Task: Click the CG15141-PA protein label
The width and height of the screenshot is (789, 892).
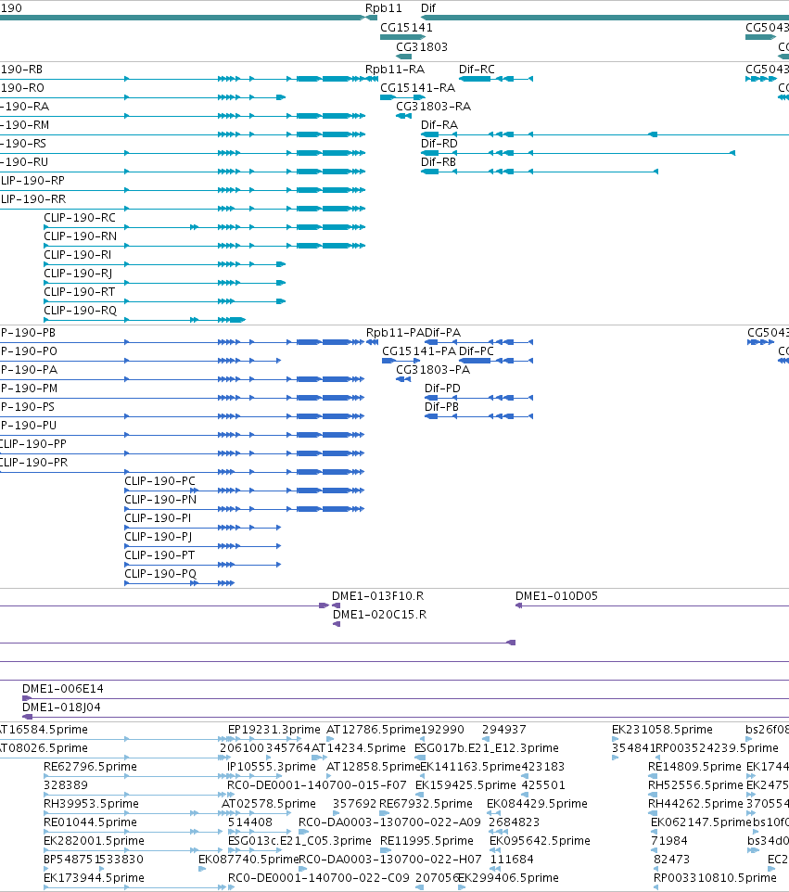Action: pos(419,351)
